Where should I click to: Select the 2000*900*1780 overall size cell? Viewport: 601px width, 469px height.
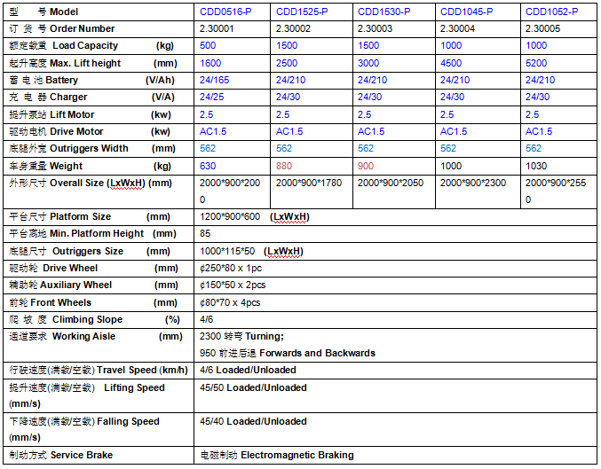[310, 183]
